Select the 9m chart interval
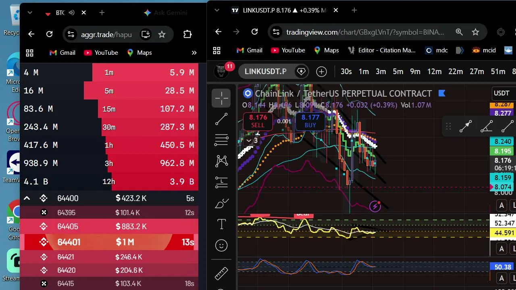 tap(415, 72)
